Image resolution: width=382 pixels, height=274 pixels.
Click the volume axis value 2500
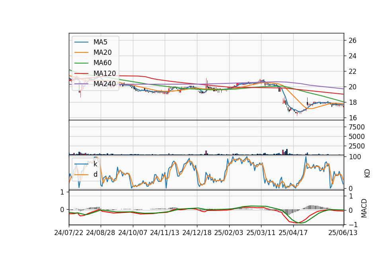[357, 146]
